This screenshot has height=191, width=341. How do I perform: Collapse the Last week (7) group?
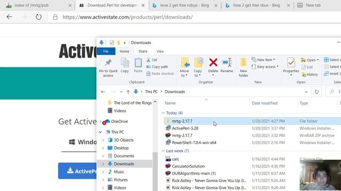click(163, 151)
